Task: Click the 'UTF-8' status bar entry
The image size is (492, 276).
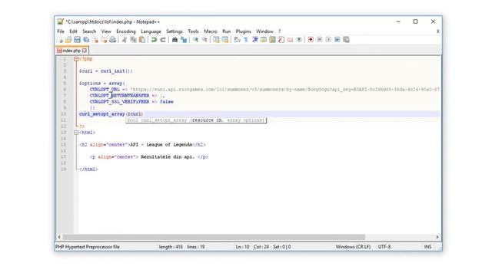Action: pos(384,247)
